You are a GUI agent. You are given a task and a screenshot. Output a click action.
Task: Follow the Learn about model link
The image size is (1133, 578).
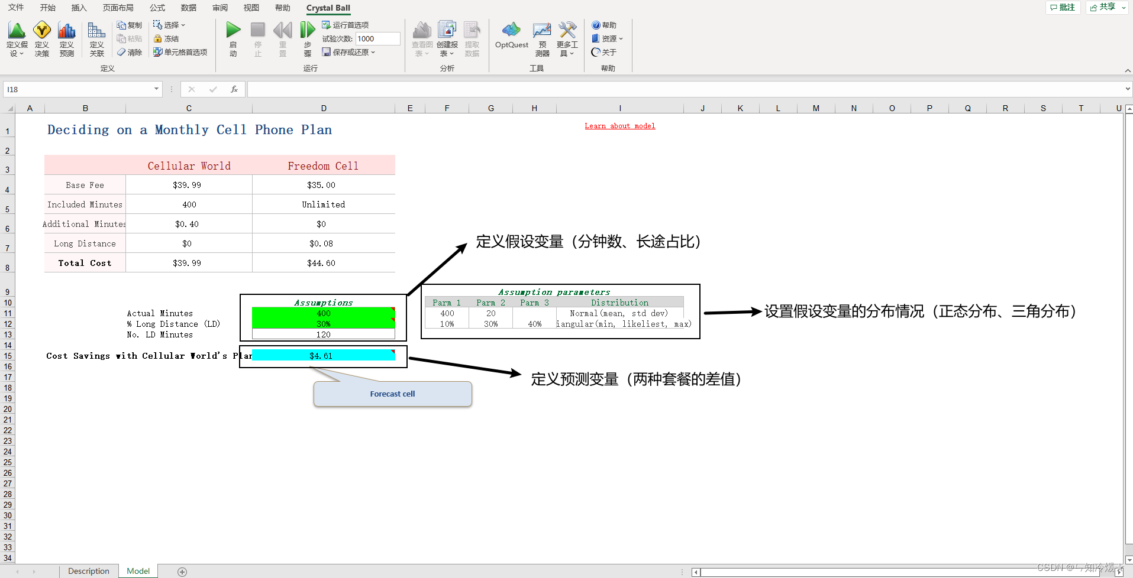coord(620,126)
